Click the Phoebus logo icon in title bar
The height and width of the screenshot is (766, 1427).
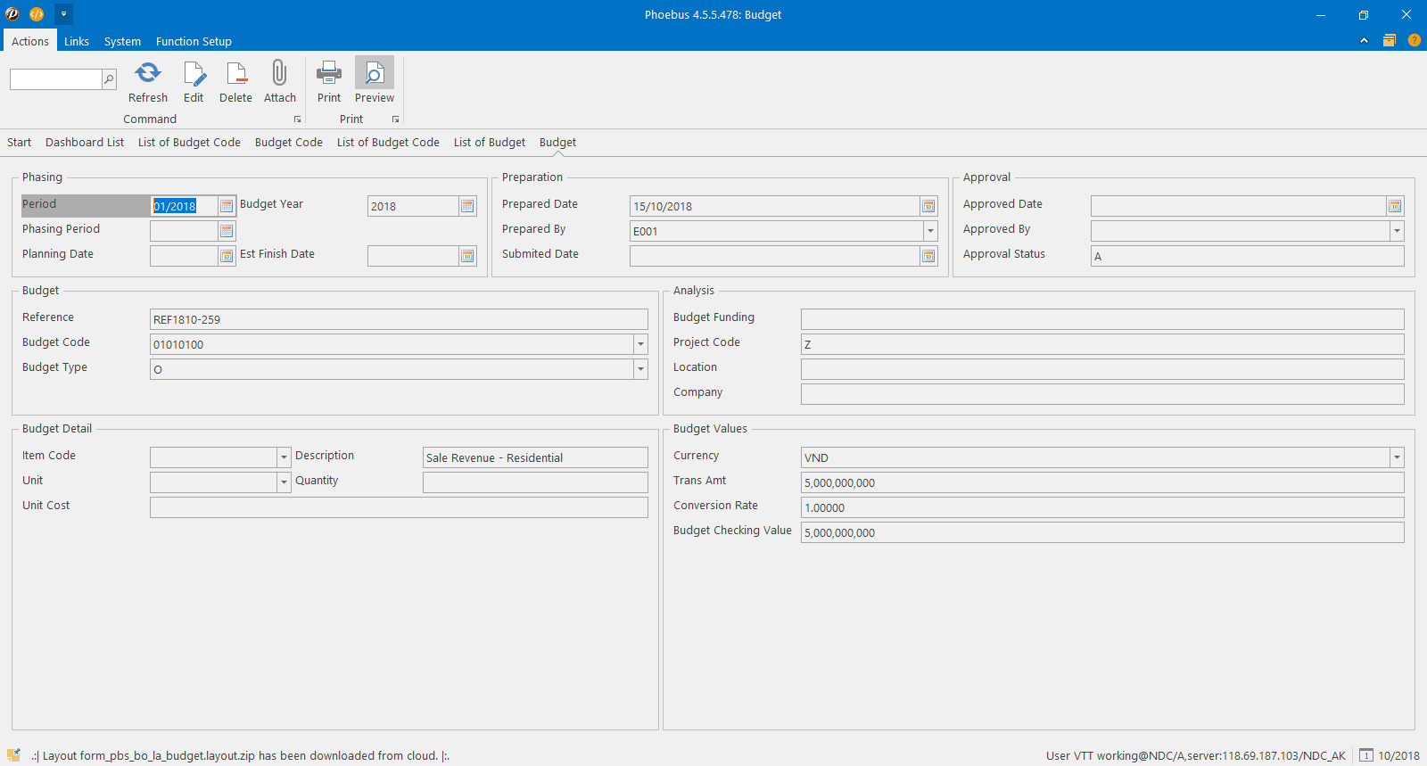[12, 14]
